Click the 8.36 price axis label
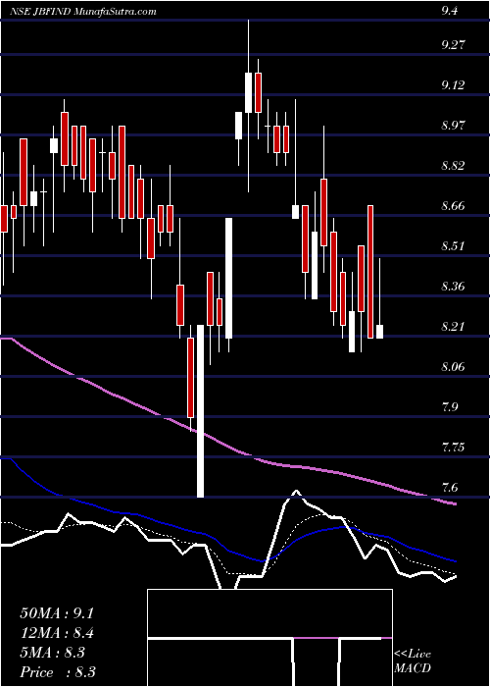This screenshot has height=687, width=490. pos(454,287)
